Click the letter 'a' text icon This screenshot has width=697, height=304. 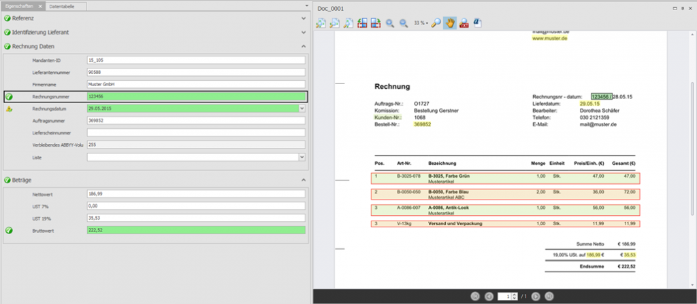(x=478, y=24)
